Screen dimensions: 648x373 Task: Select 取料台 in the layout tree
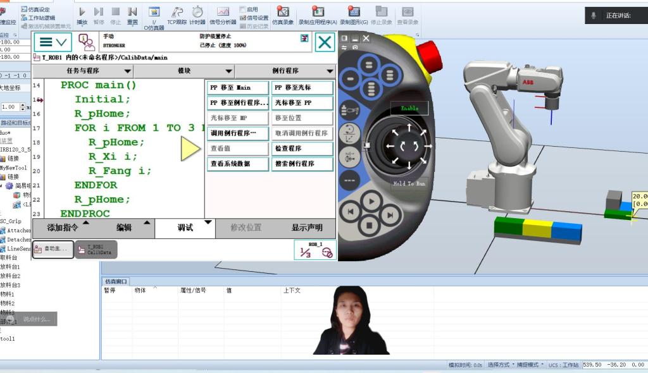tap(9, 258)
